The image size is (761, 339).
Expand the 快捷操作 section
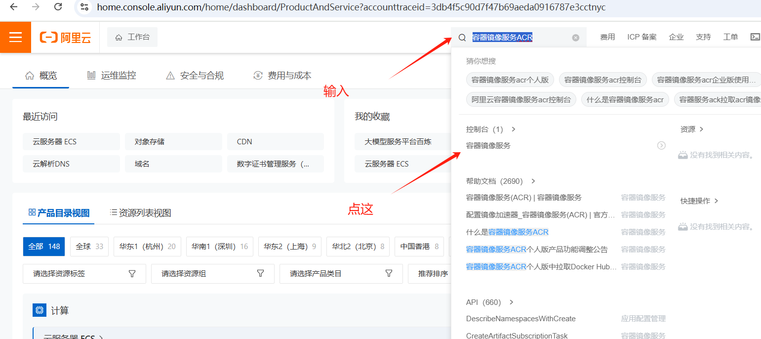pos(699,201)
